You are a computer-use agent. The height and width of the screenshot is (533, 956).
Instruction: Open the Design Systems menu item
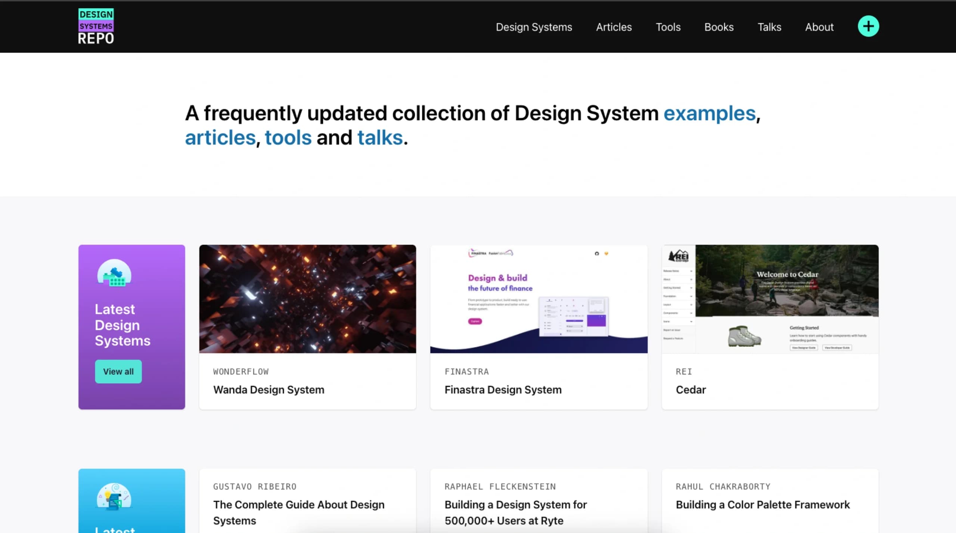tap(534, 27)
